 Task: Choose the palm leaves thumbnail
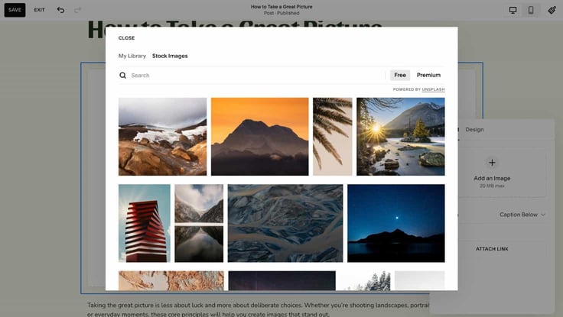click(x=333, y=137)
